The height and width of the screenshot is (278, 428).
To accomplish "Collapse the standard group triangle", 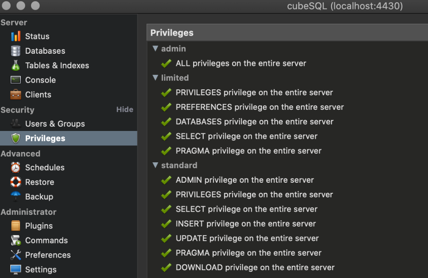I will coord(155,165).
